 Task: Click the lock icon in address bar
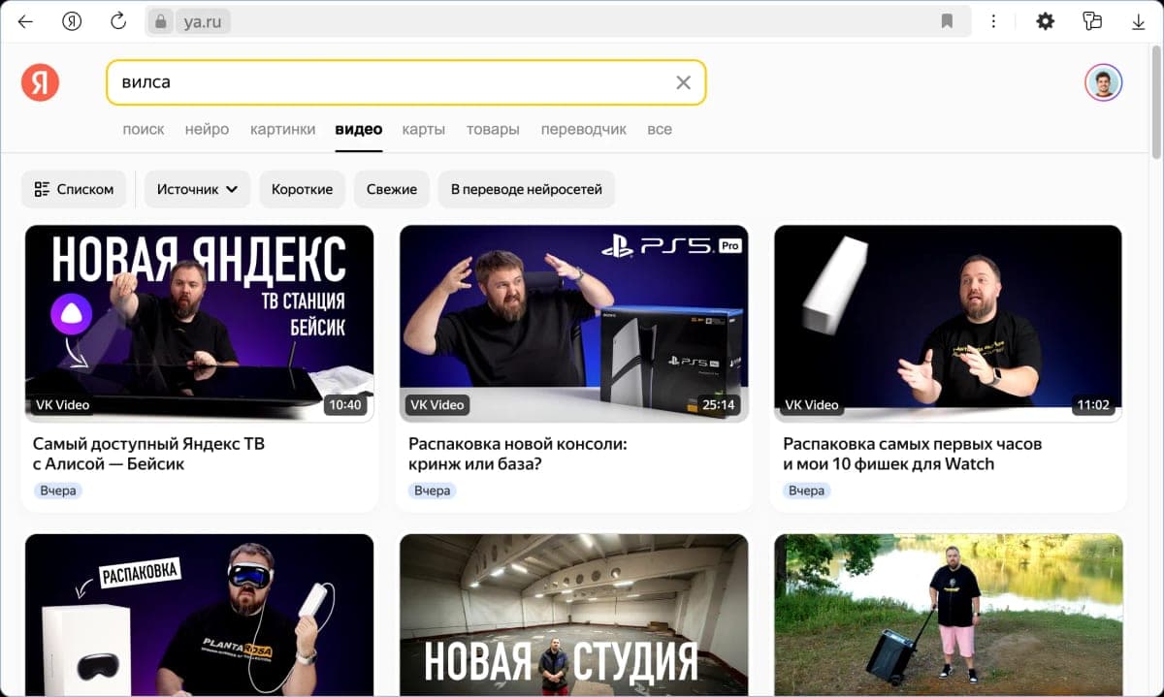[162, 21]
